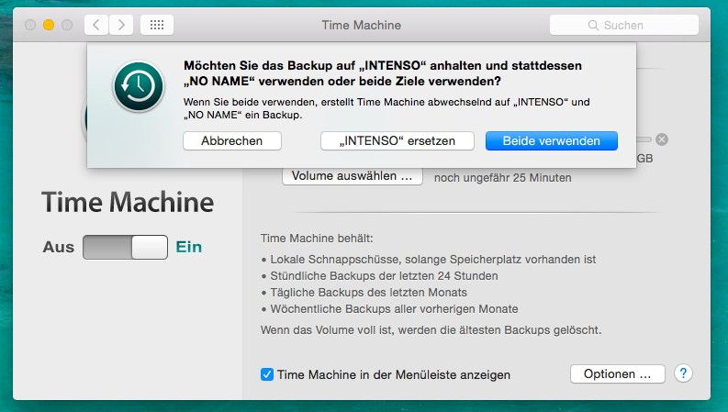Go back with the left chevron button
Image resolution: width=728 pixels, height=412 pixels.
pyautogui.click(x=96, y=25)
